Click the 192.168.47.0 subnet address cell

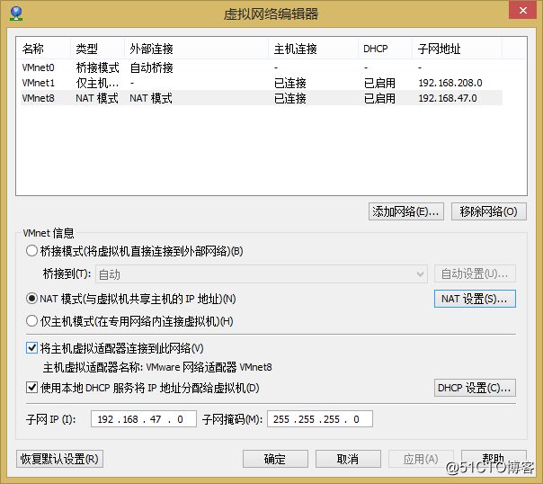pyautogui.click(x=448, y=98)
